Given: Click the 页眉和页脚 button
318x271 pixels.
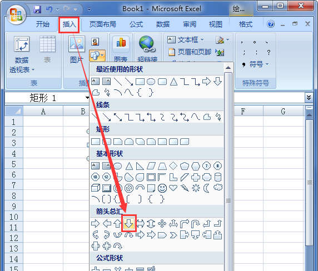Looking at the screenshot, I should click(190, 52).
